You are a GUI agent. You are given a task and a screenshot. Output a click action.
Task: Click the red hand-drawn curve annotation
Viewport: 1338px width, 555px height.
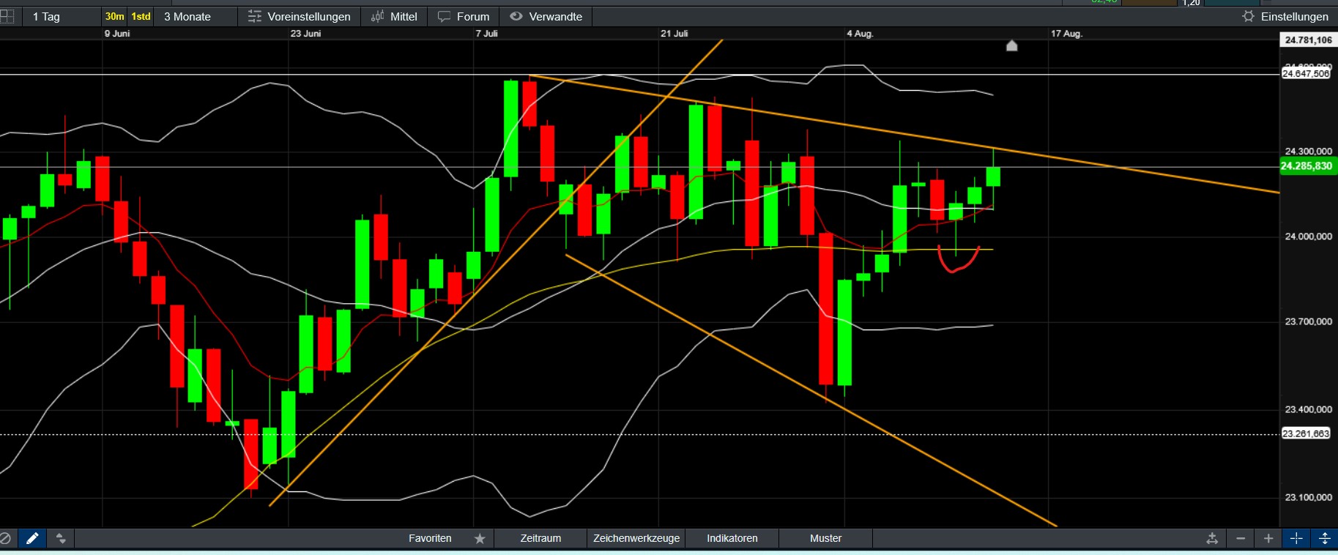(x=958, y=260)
